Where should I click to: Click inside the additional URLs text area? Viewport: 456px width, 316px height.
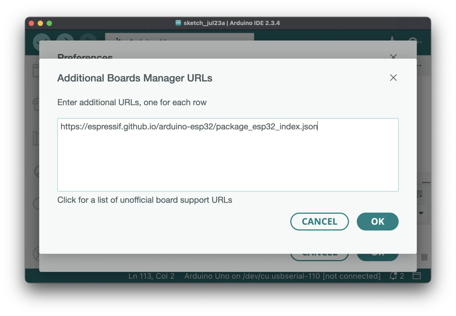[228, 155]
